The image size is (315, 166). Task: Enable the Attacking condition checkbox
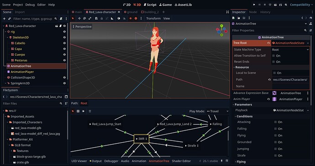coord(275,122)
